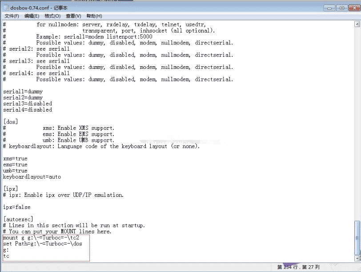361x272 pixels.
Task: Click the comment '# serial4: see serial1'
Action: pos(36,73)
